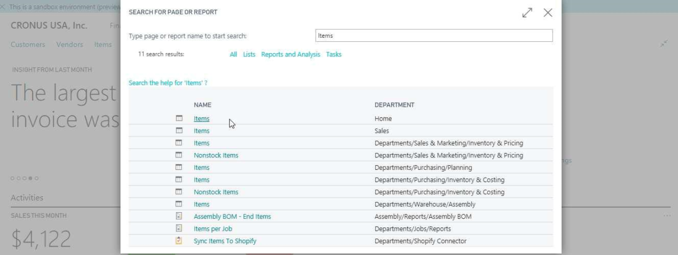
Task: Click report icon beside Items per Job
Action: point(179,228)
